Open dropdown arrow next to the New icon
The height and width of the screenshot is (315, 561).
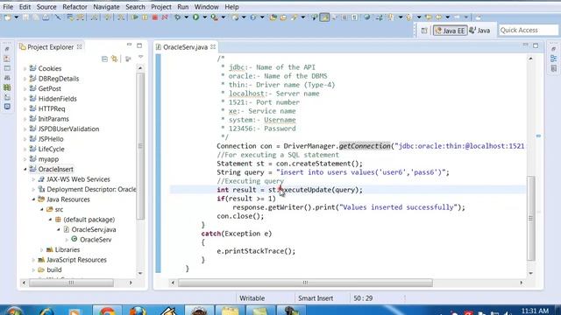click(16, 17)
